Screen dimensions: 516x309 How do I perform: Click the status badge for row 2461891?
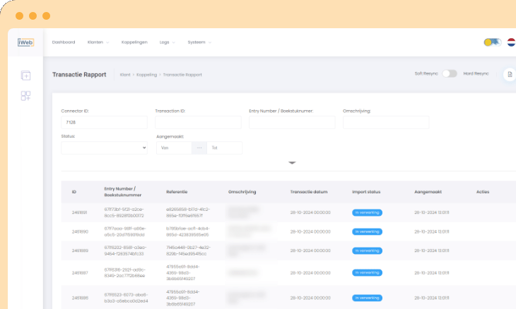(x=367, y=212)
